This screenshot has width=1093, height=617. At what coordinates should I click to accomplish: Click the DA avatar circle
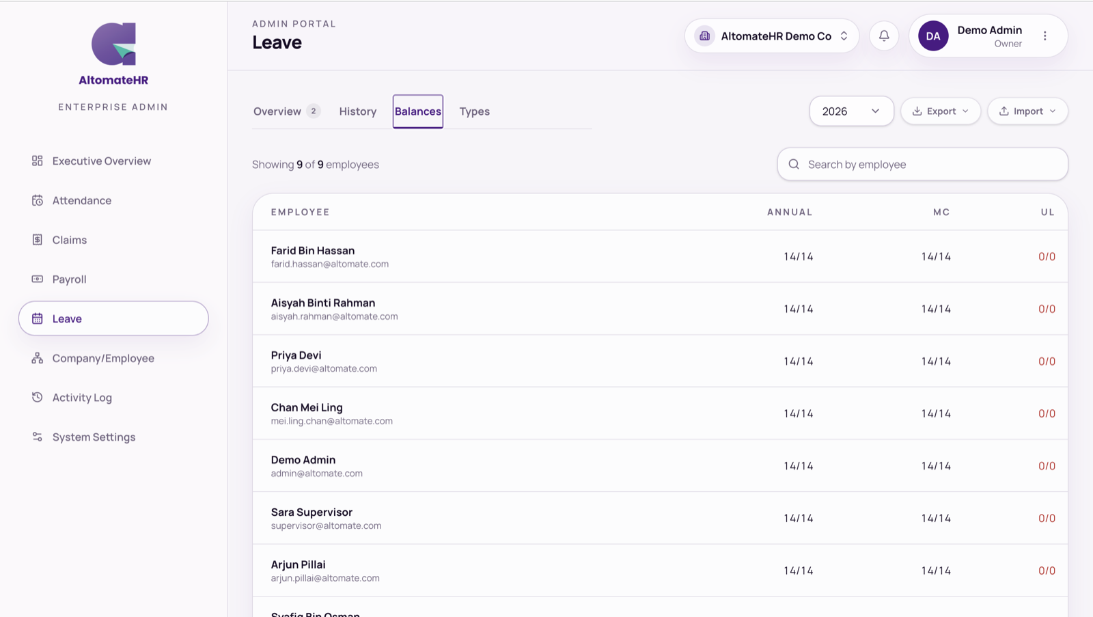pyautogui.click(x=933, y=36)
